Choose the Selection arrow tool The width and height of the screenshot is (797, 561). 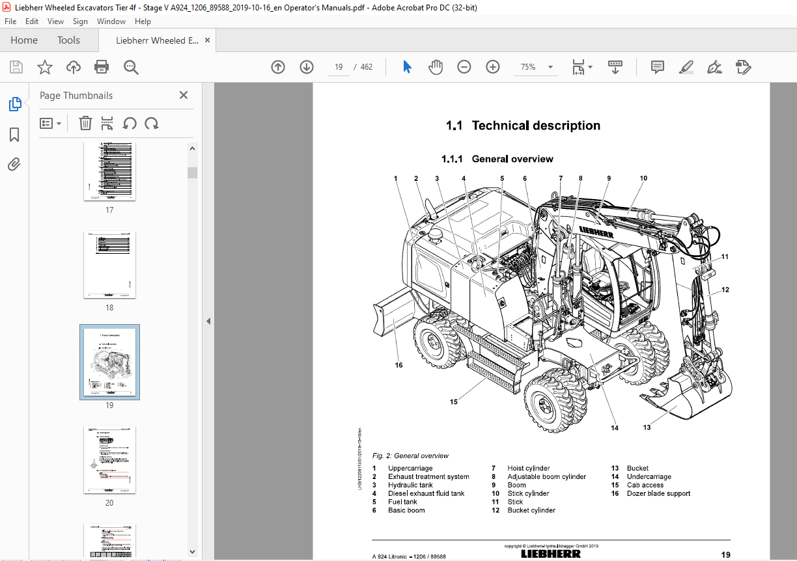pyautogui.click(x=408, y=67)
